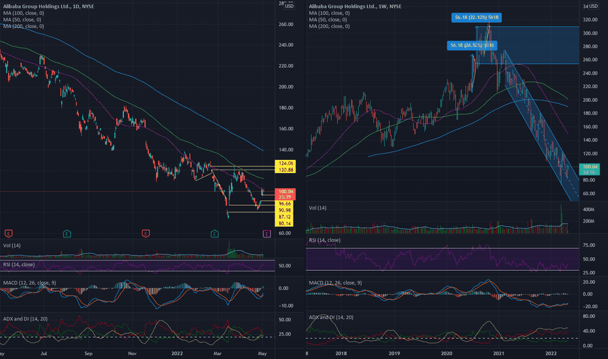This screenshot has height=359, width=608.
Task: Select the MA (100, close, 0) legend on the weekly chart
Action: tap(329, 13)
